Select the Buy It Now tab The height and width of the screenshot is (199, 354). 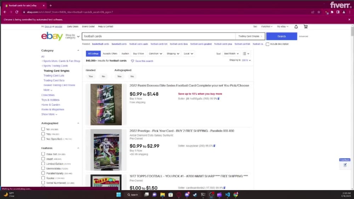[138, 54]
